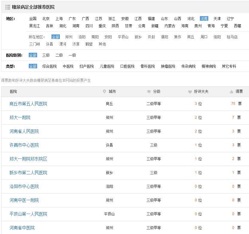Open 商丘市第五人民医院 hospital page
Viewport: 249px width, 234px height.
point(28,104)
